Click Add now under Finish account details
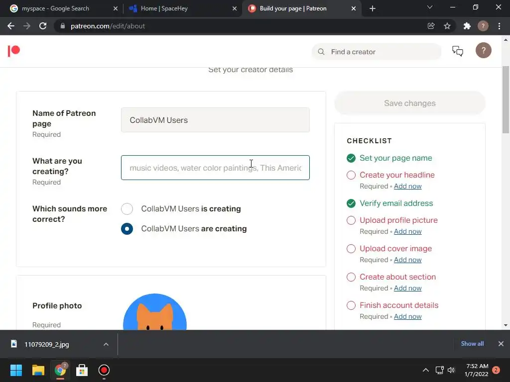The width and height of the screenshot is (510, 382). coord(407,316)
